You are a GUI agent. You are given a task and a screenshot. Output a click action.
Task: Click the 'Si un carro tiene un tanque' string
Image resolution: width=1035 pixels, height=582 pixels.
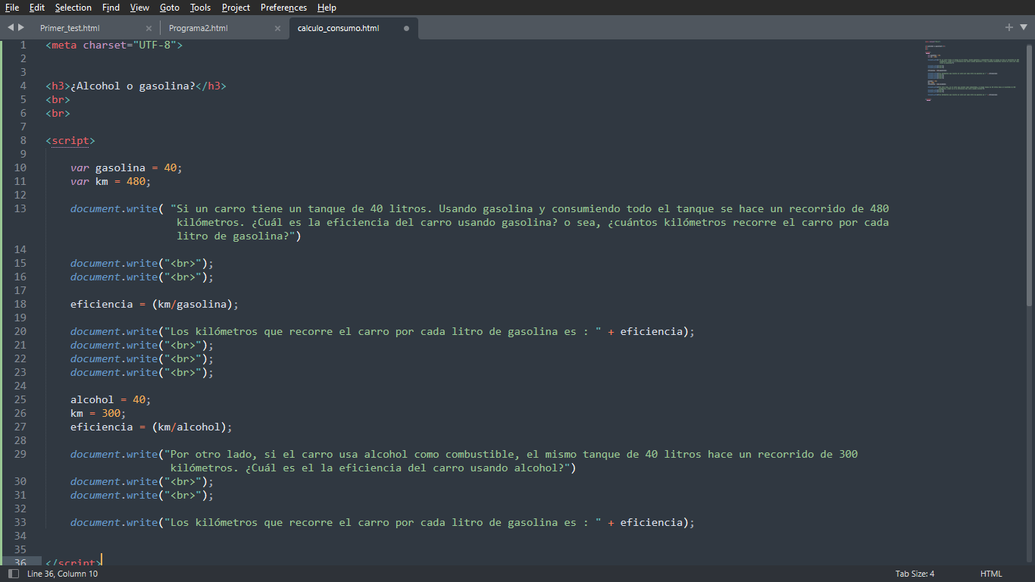coord(530,222)
